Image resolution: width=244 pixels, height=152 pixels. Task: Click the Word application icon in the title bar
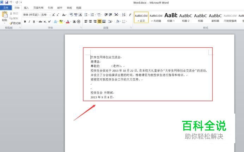pos(1,2)
